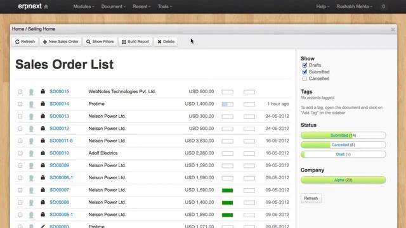Uncheck the Drafts show filter
The image size is (406, 228).
304,65
